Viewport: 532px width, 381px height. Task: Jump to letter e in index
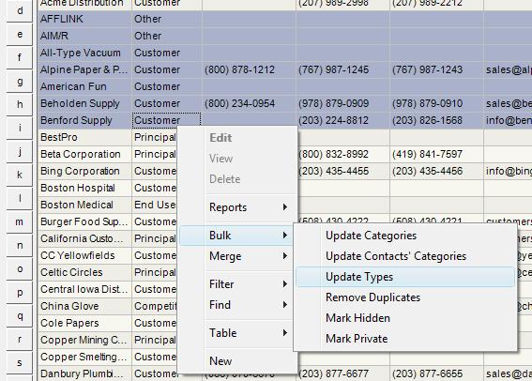point(20,35)
